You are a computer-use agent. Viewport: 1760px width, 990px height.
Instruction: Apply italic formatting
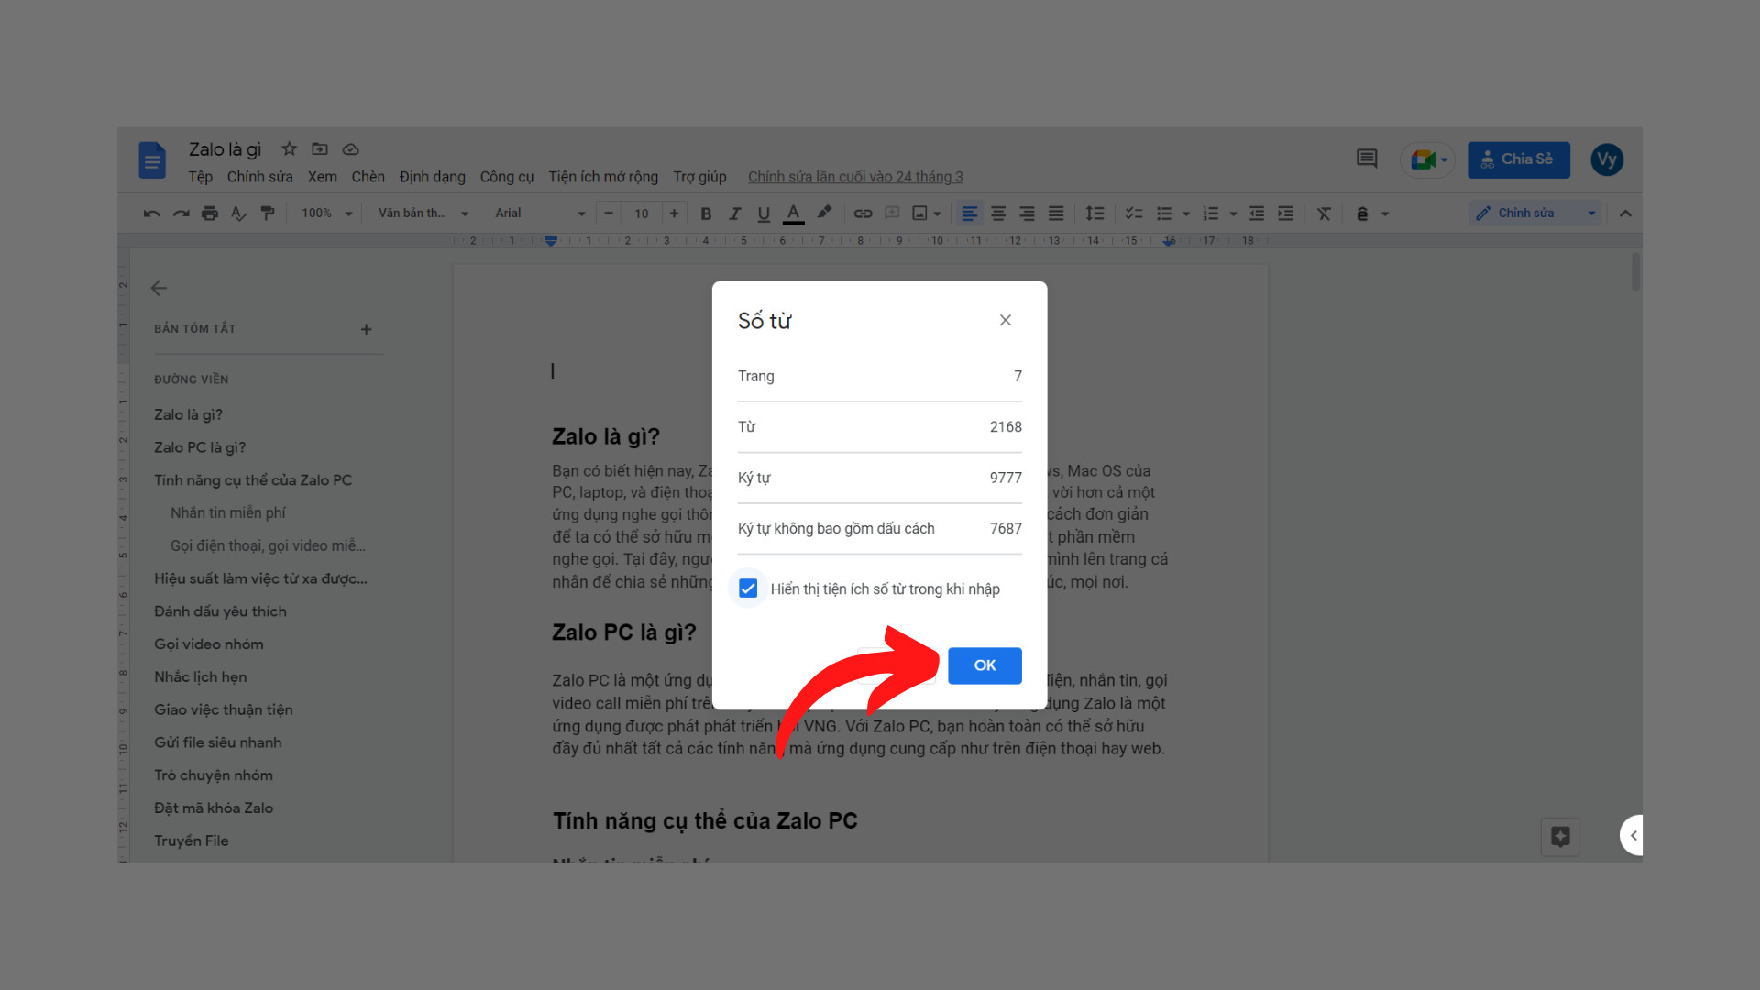click(734, 213)
